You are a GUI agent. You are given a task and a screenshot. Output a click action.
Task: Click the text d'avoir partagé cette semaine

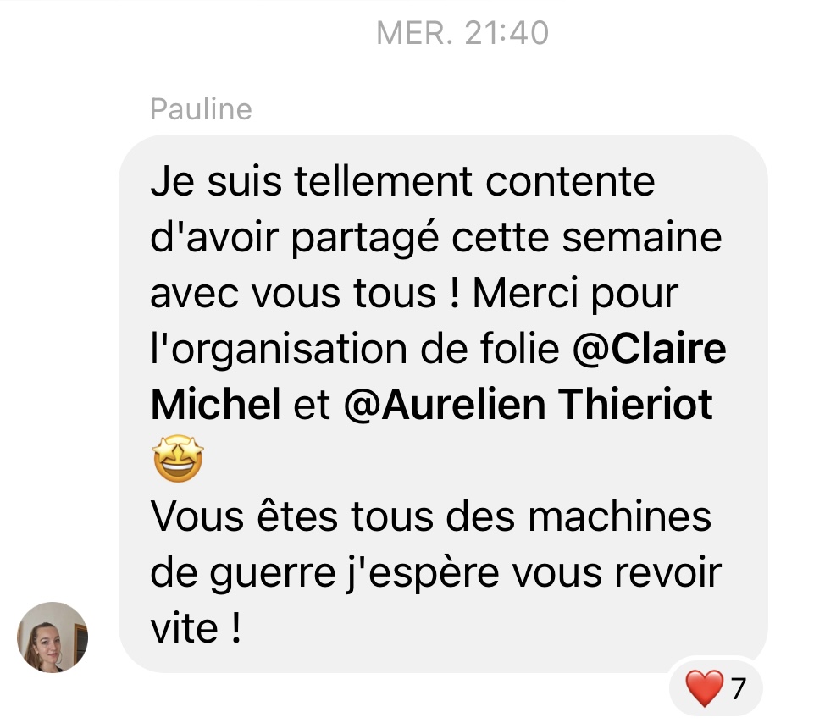(x=436, y=238)
